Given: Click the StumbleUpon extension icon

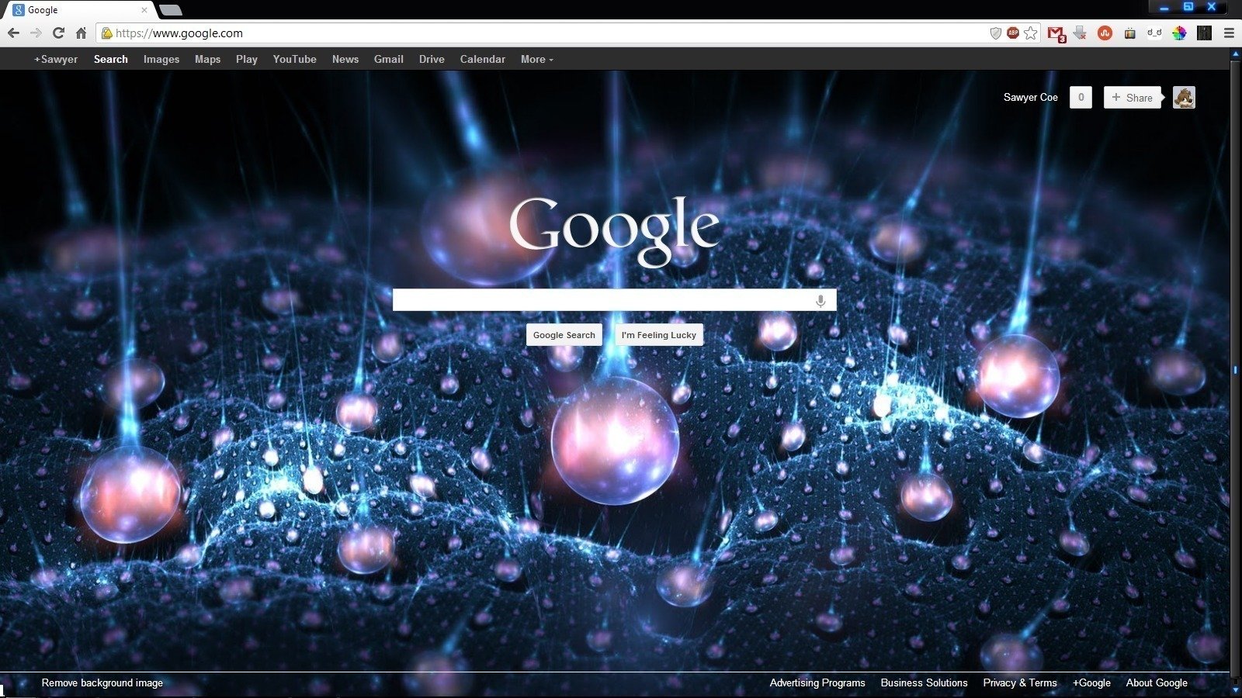Looking at the screenshot, I should [1105, 33].
